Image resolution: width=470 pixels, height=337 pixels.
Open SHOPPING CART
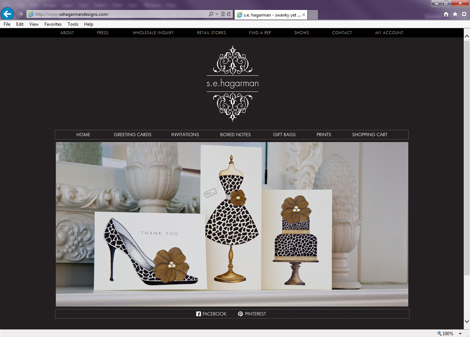[x=370, y=135]
